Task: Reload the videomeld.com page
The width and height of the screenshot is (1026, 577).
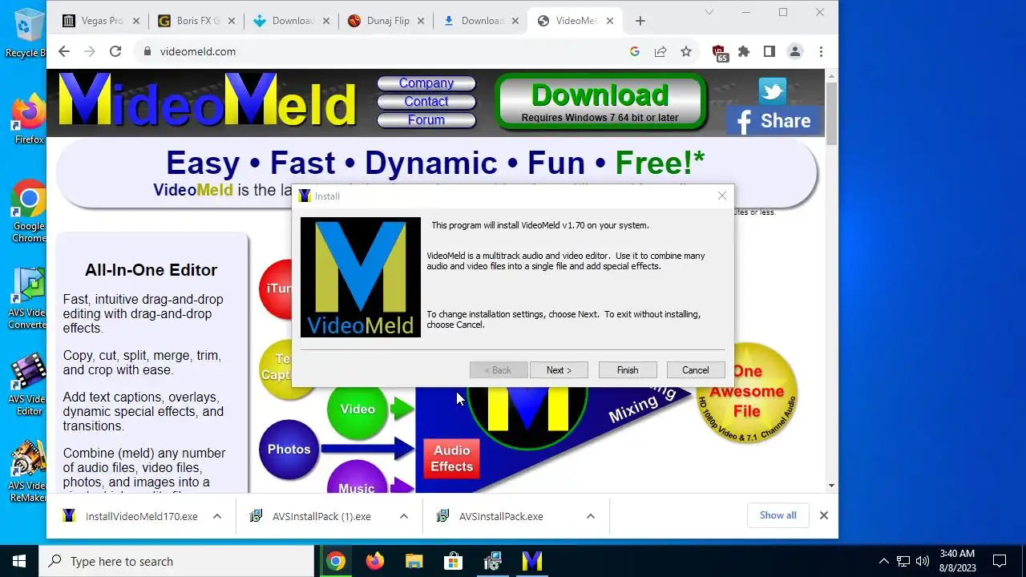Action: coord(115,51)
